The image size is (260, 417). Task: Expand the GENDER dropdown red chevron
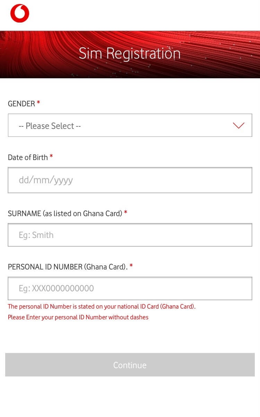[239, 125]
